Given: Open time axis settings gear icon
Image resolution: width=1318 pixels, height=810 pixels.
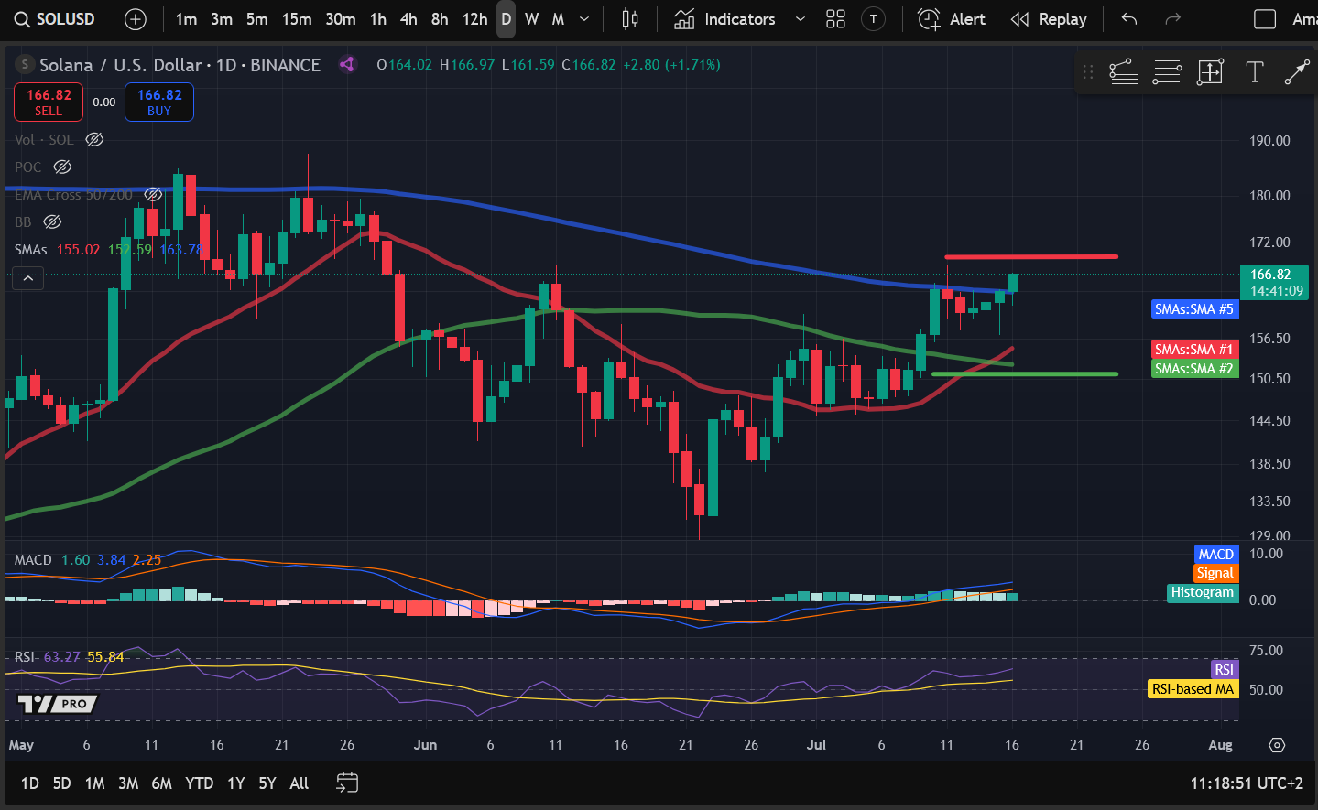Looking at the screenshot, I should [1277, 745].
